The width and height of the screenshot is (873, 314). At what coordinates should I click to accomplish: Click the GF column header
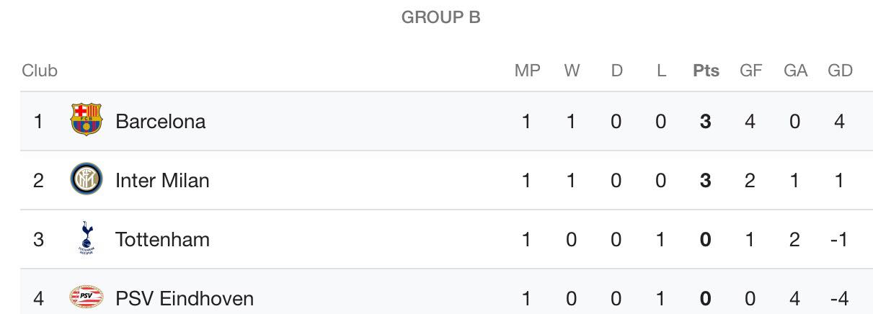coord(750,71)
